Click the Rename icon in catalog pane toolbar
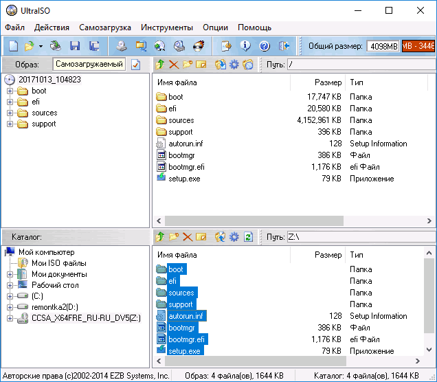437x382 pixels. [201, 238]
